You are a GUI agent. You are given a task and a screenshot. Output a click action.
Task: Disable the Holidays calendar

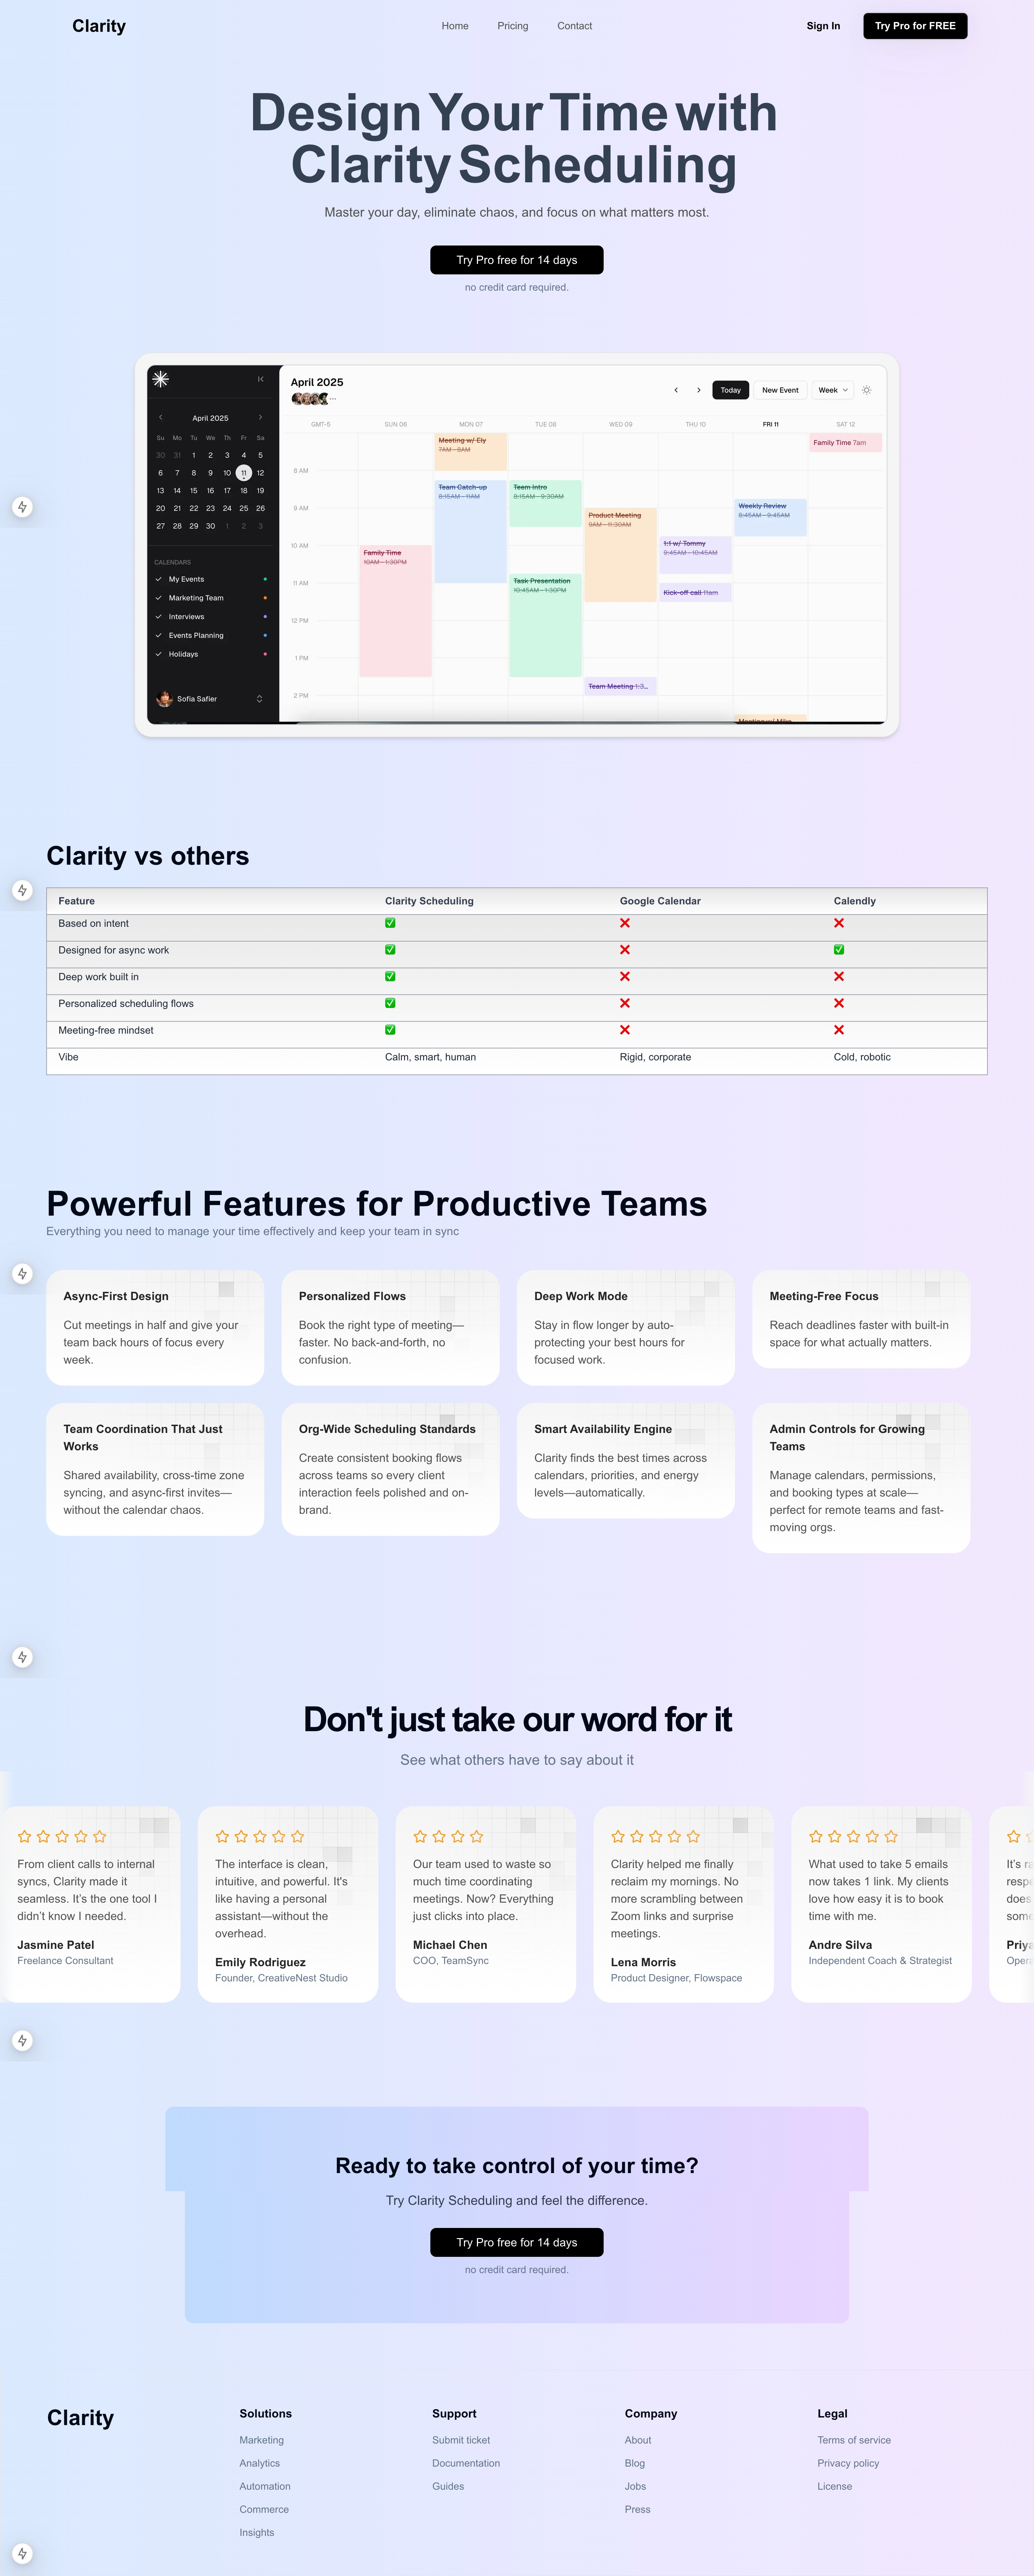click(159, 654)
